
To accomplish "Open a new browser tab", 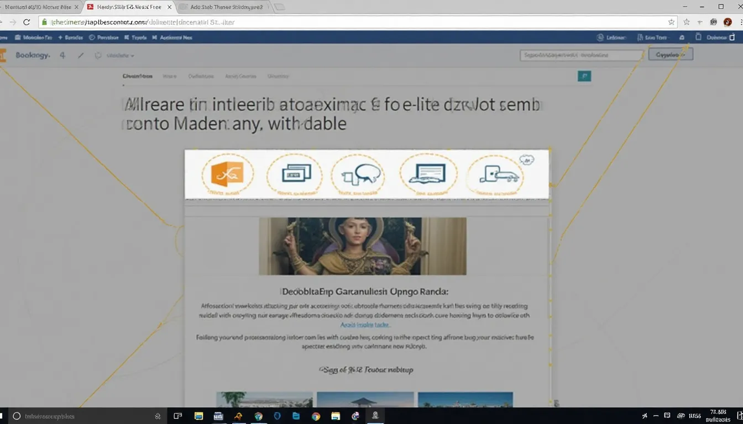I will (280, 7).
